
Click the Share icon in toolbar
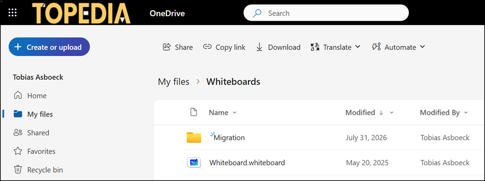167,47
